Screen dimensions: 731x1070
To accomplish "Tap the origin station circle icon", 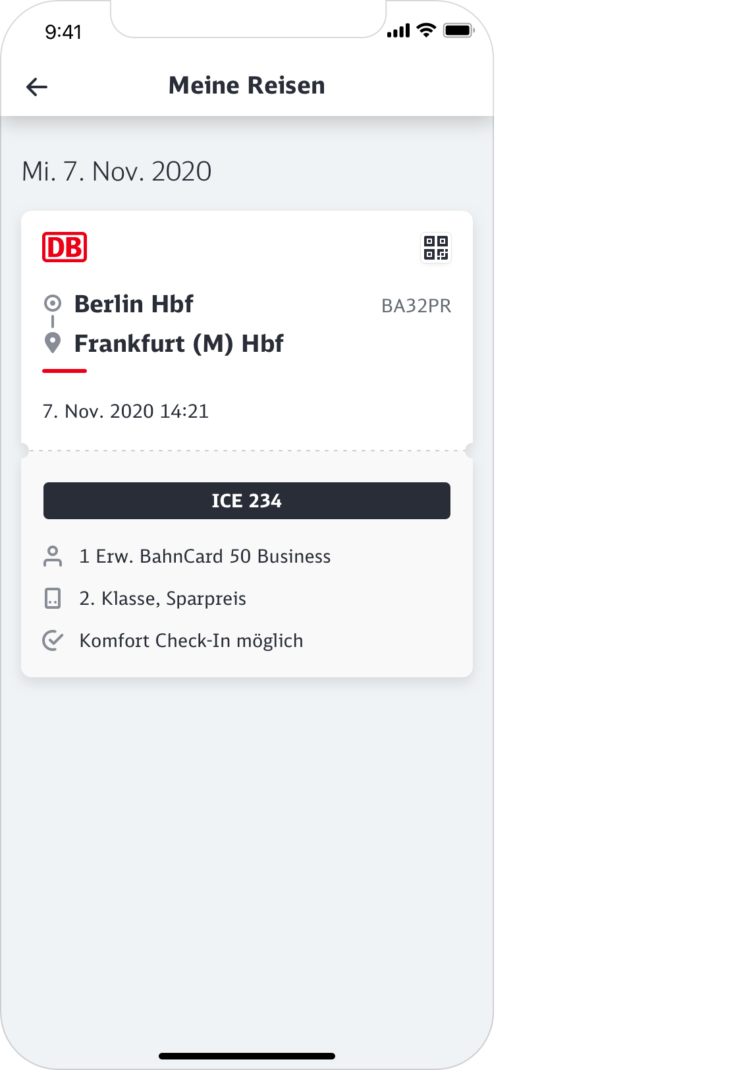I will 53,304.
